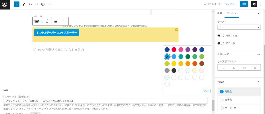The image size is (265, 114).
Task: Pick the pink color swatch
Action: 181,50
